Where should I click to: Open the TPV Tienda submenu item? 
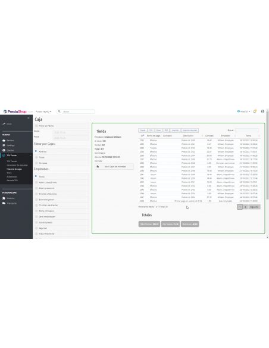12,161
